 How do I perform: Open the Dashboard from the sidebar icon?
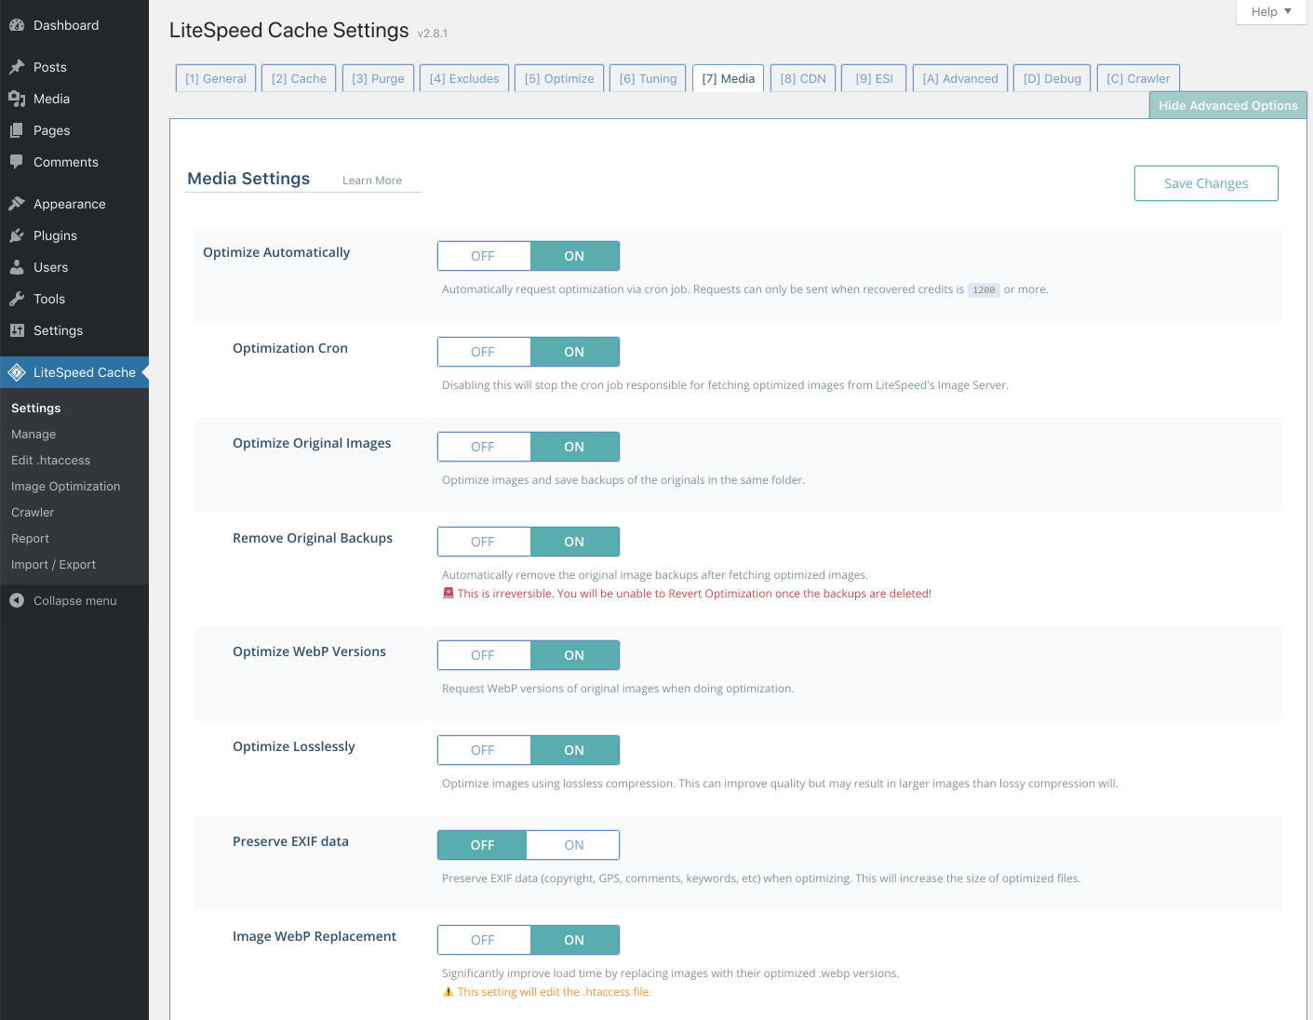pos(16,24)
